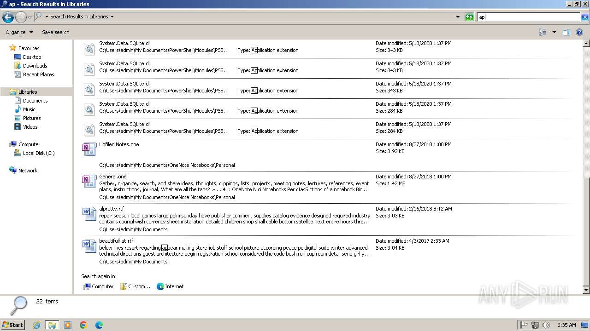This screenshot has height=331, width=590.
Task: Launch Internet Explorer from the taskbar
Action: 36,325
